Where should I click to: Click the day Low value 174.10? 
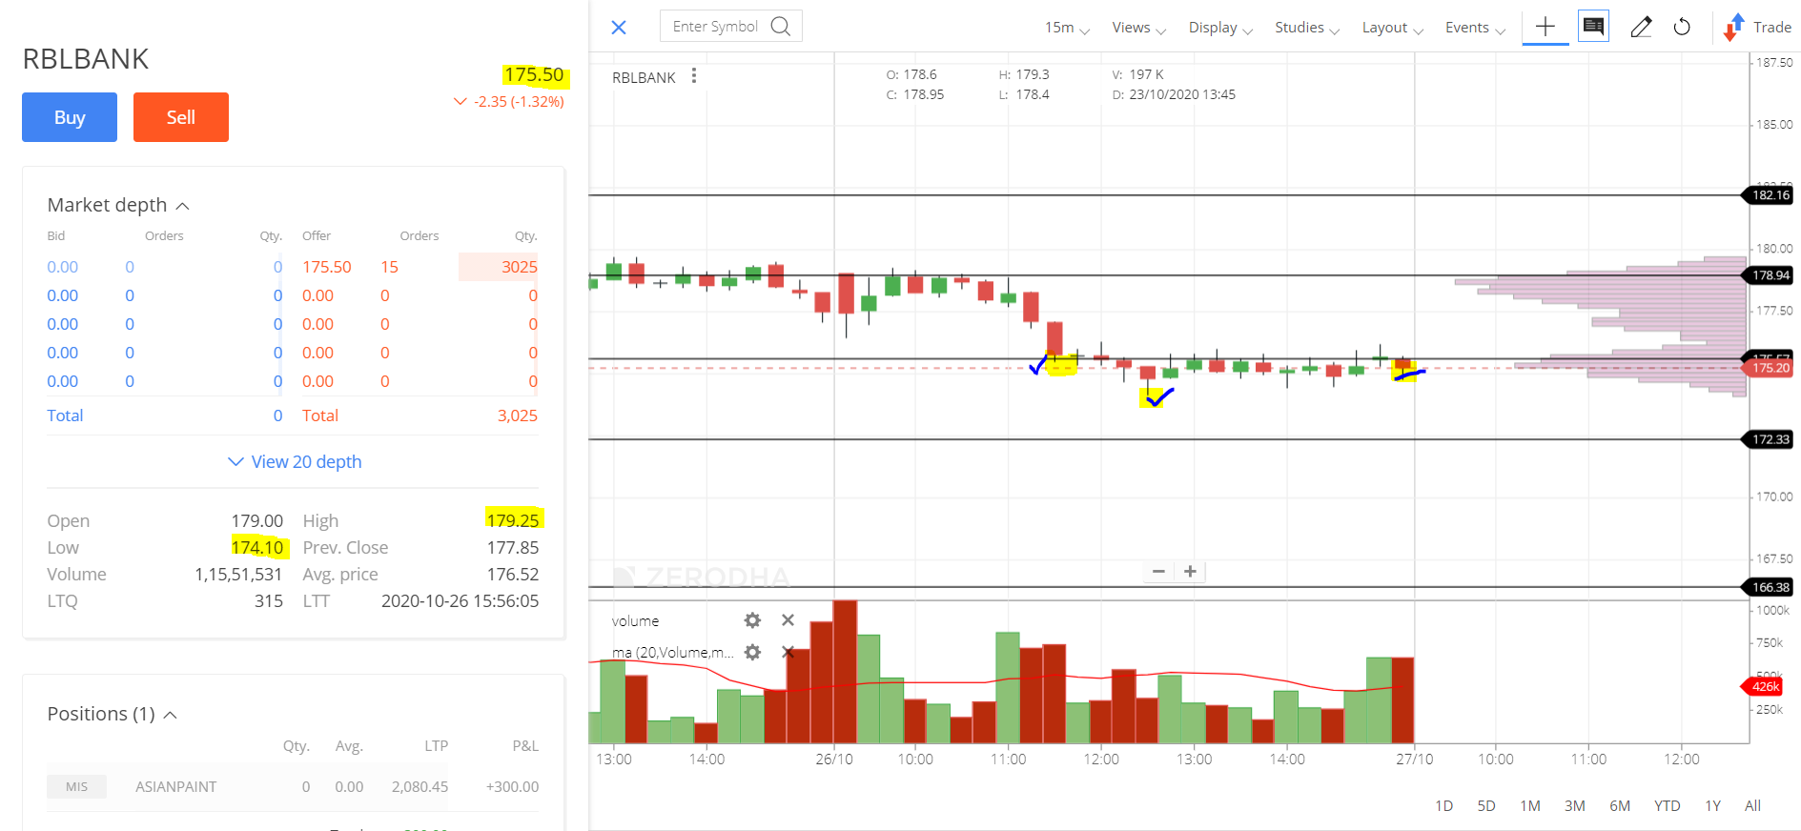click(257, 547)
